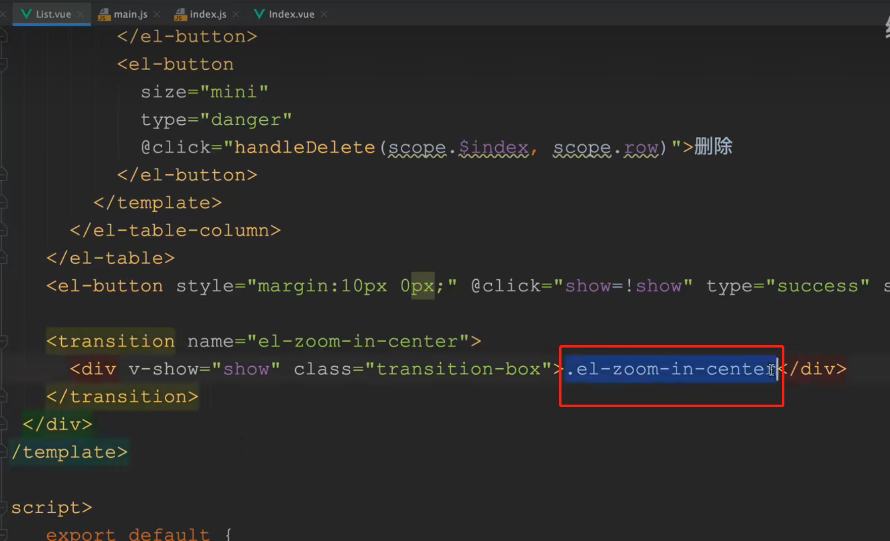Image resolution: width=890 pixels, height=541 pixels.
Task: Click the Vue icon on the Index.vue tab
Action: click(x=259, y=14)
